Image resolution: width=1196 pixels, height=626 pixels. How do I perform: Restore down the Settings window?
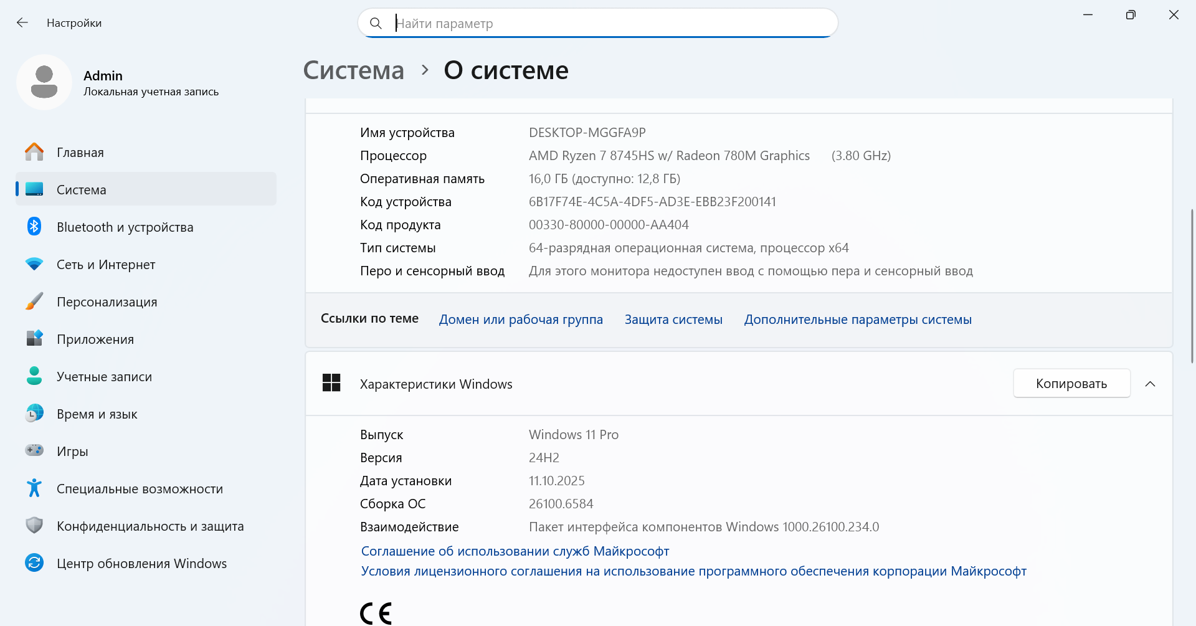click(x=1131, y=15)
